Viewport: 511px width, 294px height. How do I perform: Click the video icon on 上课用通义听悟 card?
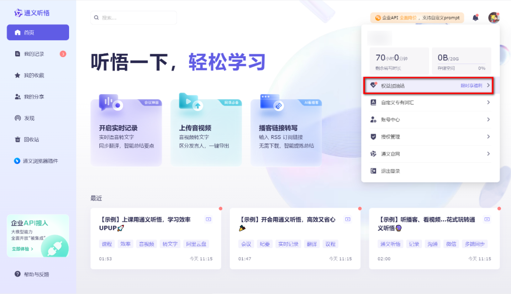[209, 219]
